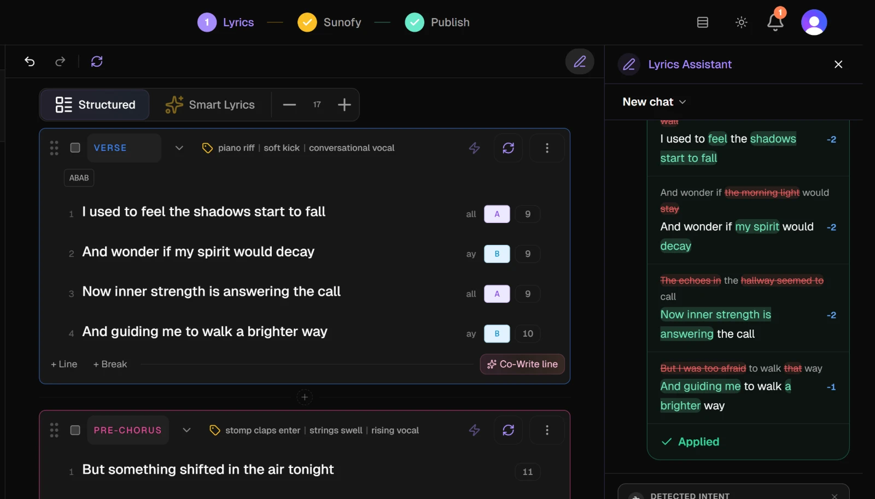Check the Pre-Chorus section checkbox
This screenshot has height=499, width=875.
[75, 430]
